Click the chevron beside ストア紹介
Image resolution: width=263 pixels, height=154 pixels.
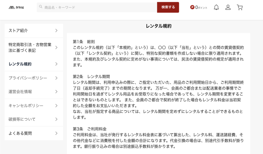click(56, 31)
